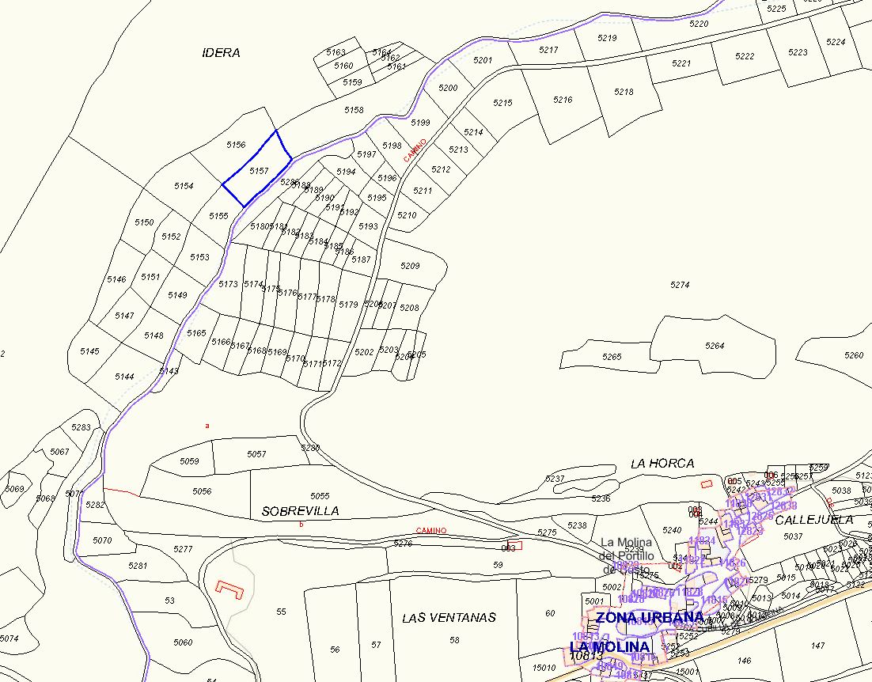Click parcel 5265 on the map
This screenshot has height=682, width=872.
tap(612, 357)
